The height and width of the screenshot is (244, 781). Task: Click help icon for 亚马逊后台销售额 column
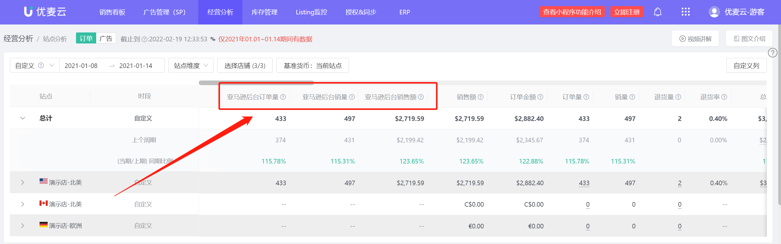(x=421, y=97)
